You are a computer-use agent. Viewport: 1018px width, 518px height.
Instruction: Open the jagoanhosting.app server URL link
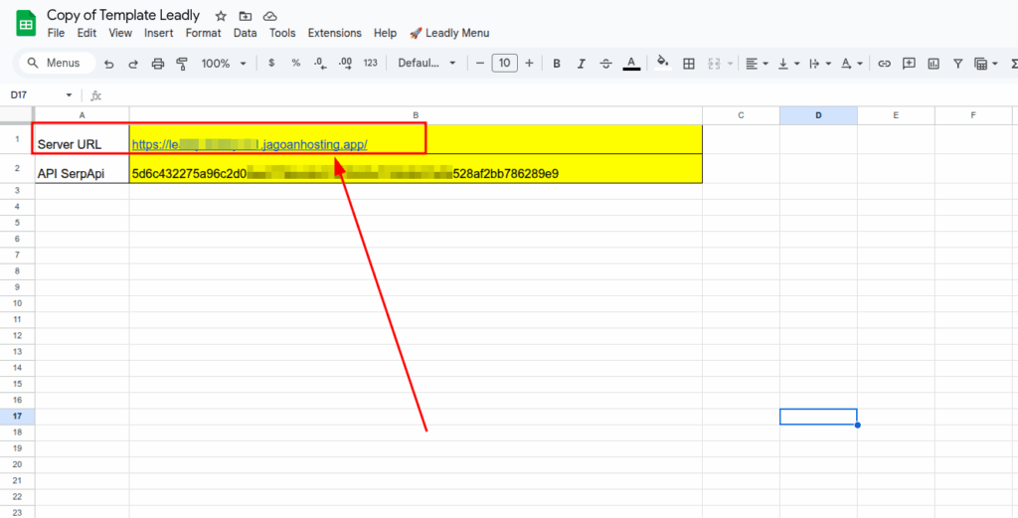point(250,144)
